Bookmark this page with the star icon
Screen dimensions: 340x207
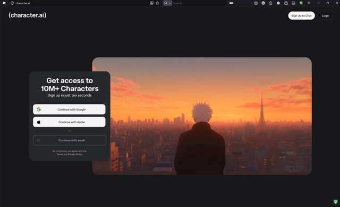click(x=157, y=3)
